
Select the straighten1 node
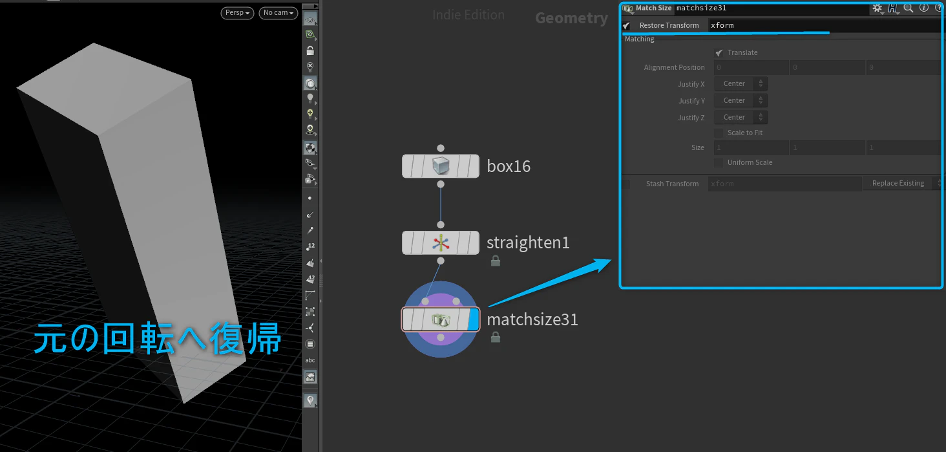point(441,242)
